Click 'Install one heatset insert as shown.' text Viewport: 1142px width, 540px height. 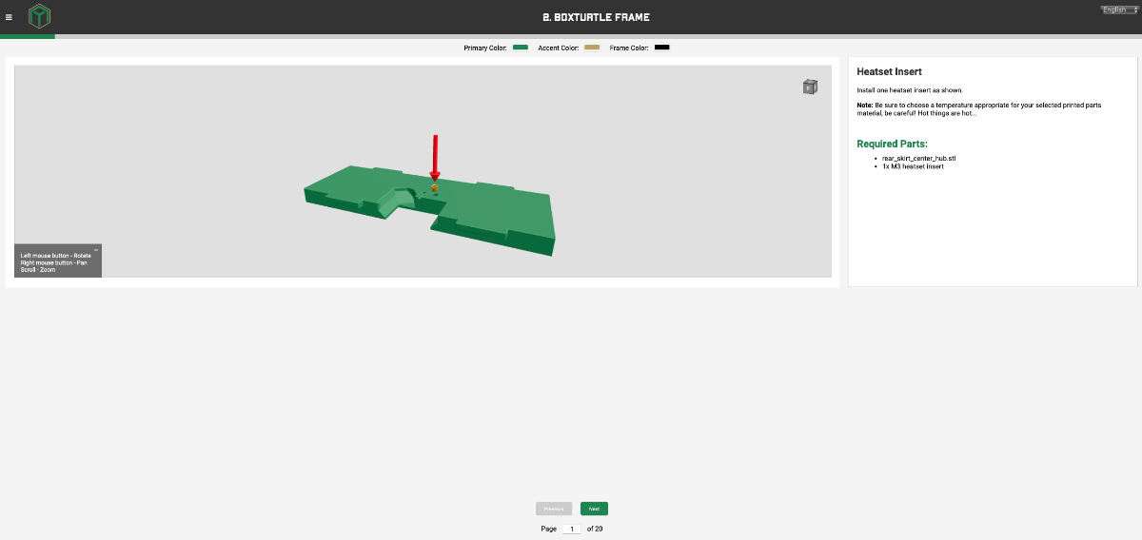[910, 89]
